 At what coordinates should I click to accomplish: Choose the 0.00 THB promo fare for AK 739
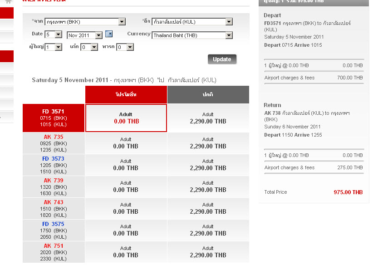[x=126, y=187]
